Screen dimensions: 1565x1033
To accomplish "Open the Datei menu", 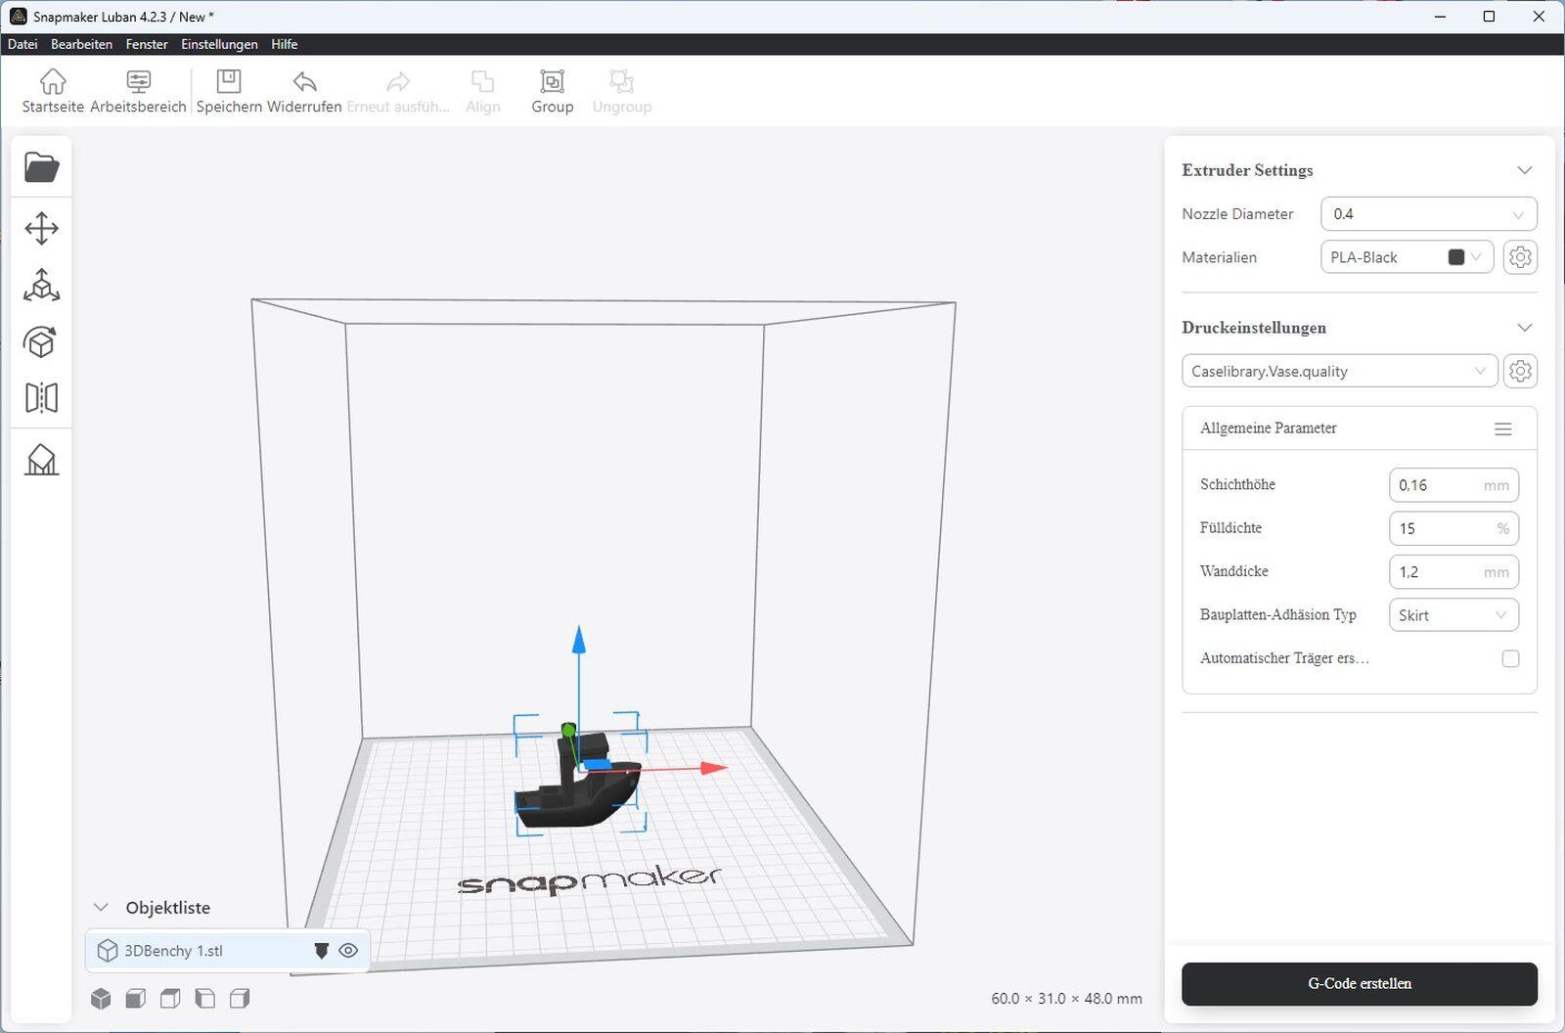I will [22, 44].
